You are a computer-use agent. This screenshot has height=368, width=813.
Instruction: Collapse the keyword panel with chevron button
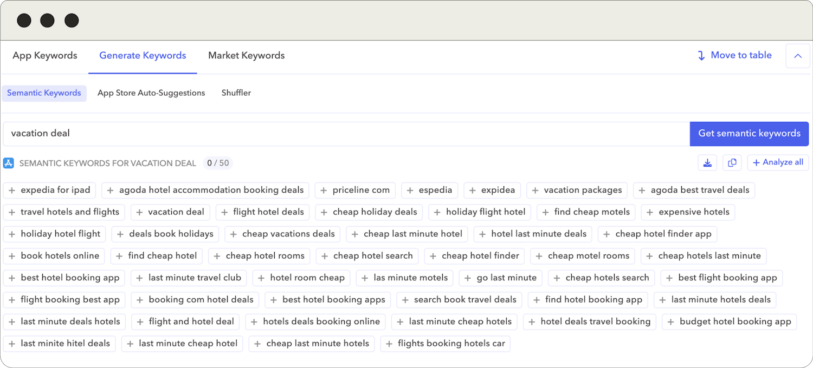coord(797,56)
